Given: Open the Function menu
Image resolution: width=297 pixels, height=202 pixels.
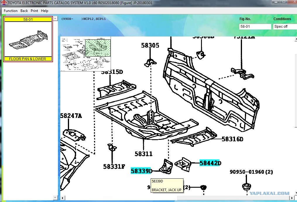Looking at the screenshot, I should (11, 11).
